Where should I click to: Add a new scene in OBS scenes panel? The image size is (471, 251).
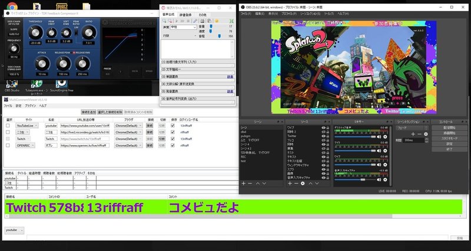point(243,183)
